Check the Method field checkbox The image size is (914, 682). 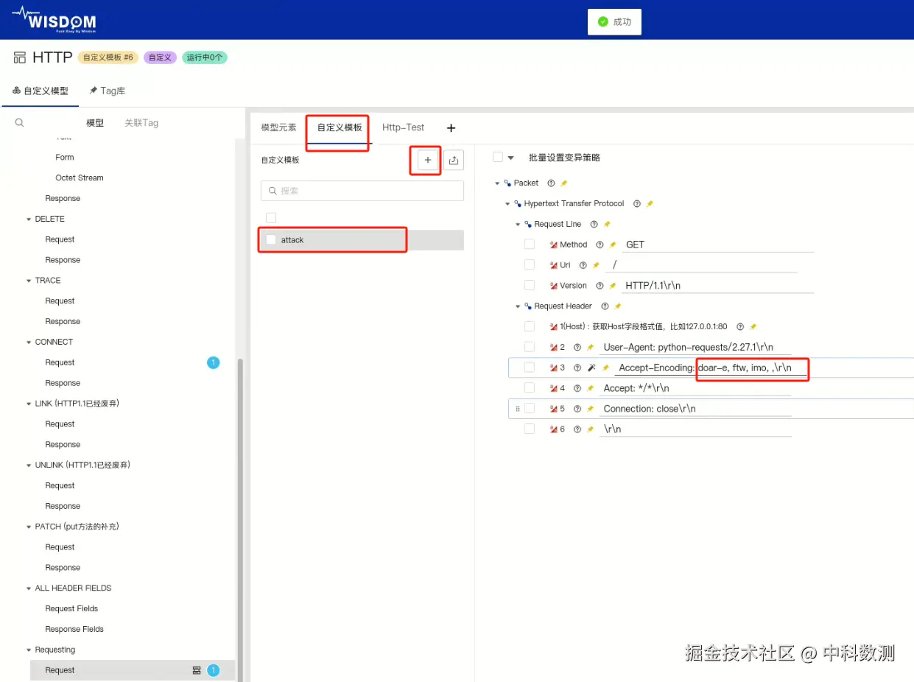click(530, 244)
